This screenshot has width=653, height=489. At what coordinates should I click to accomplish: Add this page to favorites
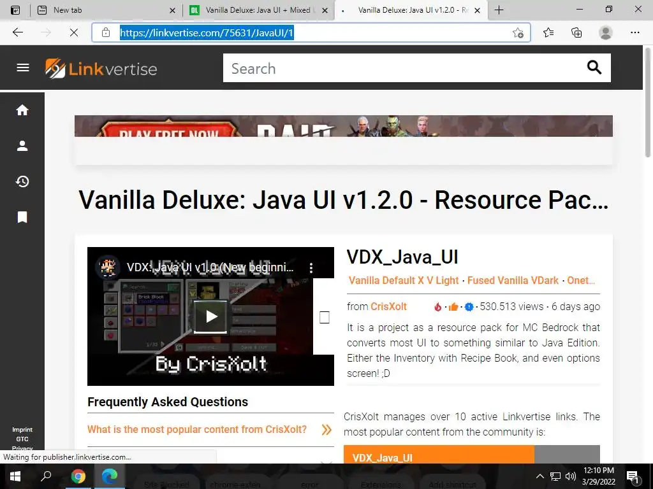click(518, 33)
